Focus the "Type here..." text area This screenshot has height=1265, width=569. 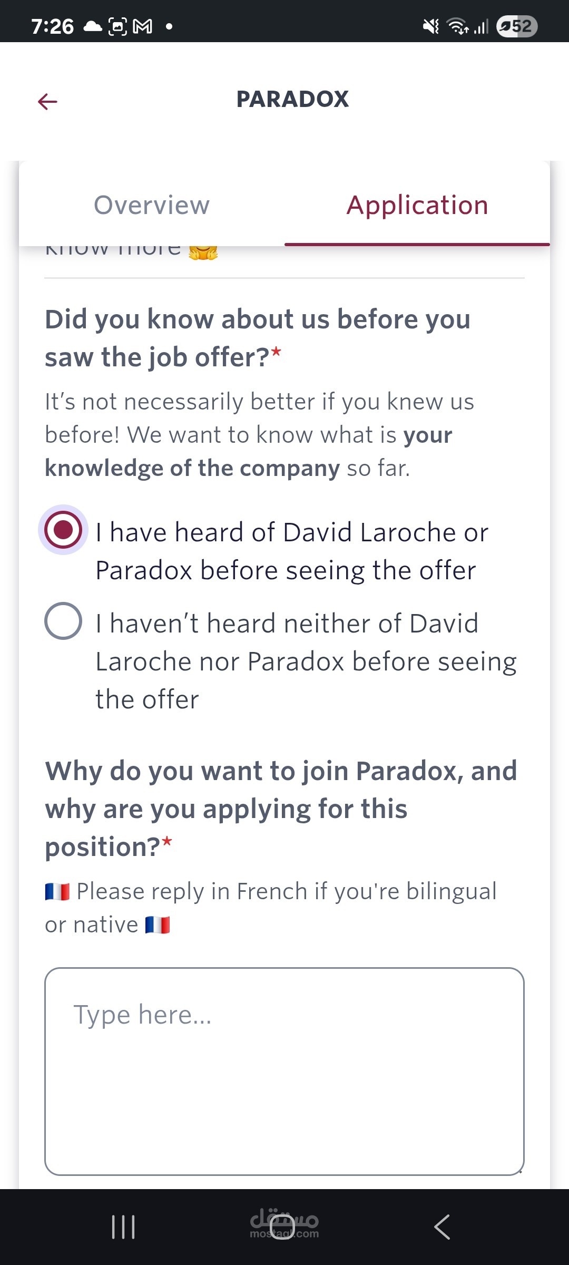point(284,1071)
